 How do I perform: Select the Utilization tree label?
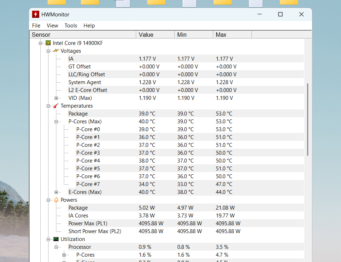pos(73,239)
